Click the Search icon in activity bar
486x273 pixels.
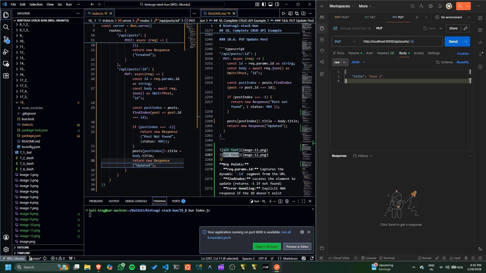(x=6, y=27)
